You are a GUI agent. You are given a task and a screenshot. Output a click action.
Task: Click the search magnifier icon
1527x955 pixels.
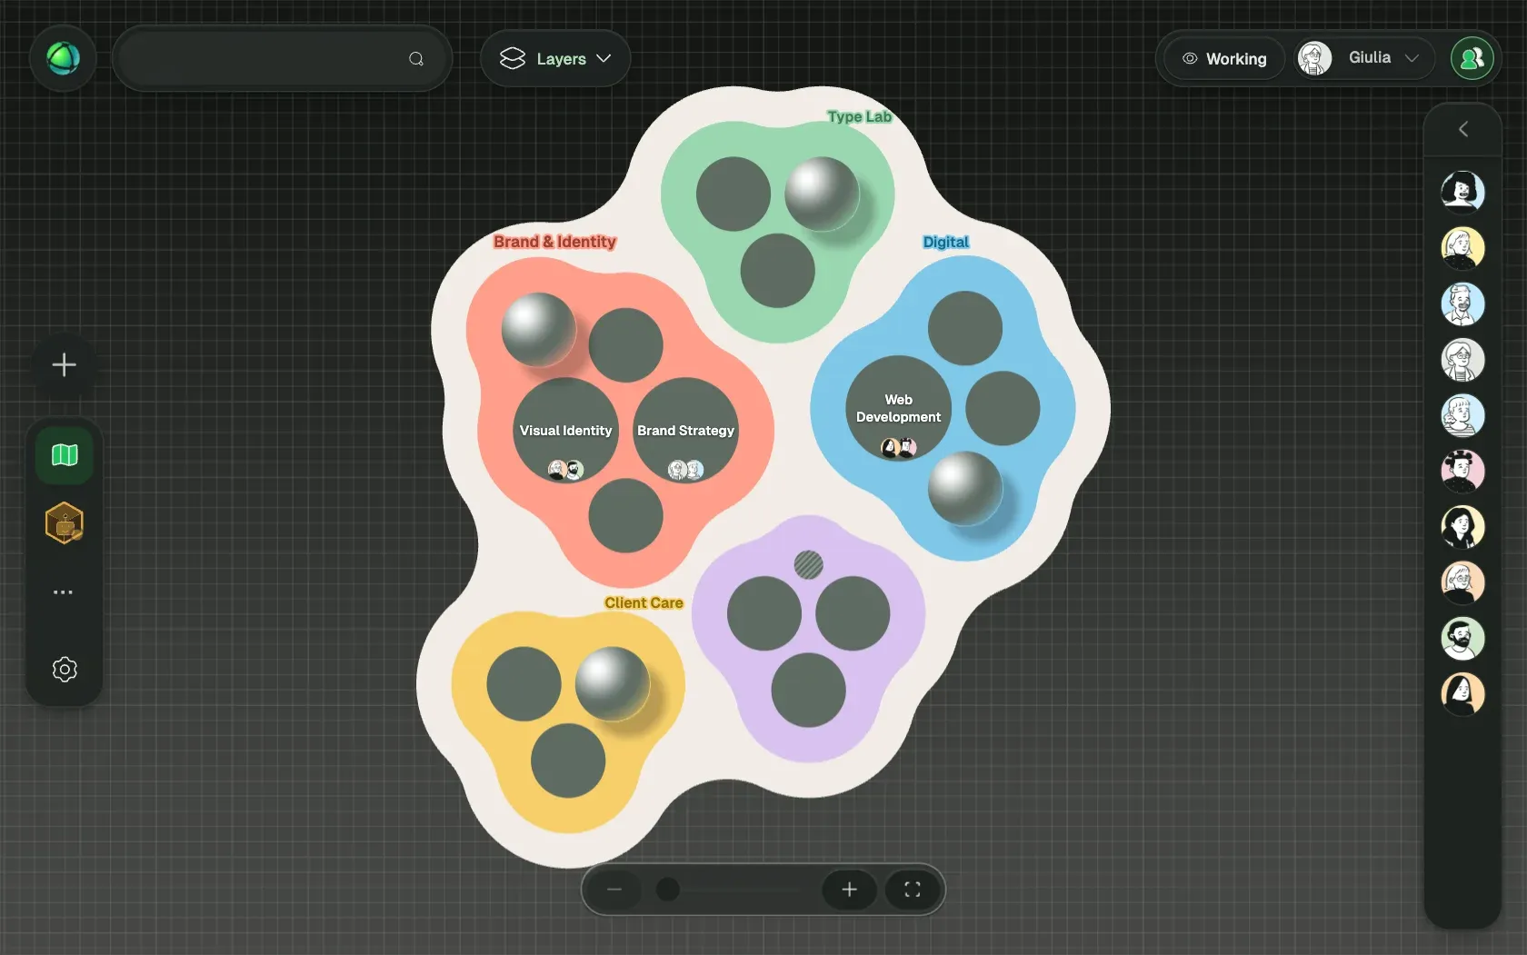pyautogui.click(x=416, y=59)
